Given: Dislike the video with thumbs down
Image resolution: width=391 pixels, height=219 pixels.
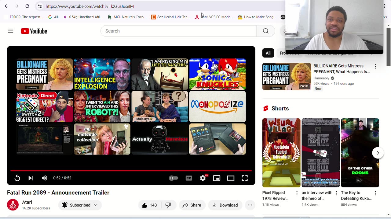Looking at the screenshot, I should 168,205.
